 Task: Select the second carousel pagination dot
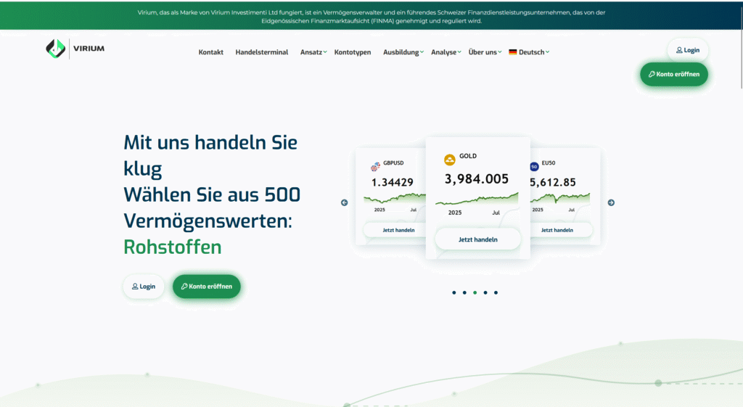coord(464,292)
